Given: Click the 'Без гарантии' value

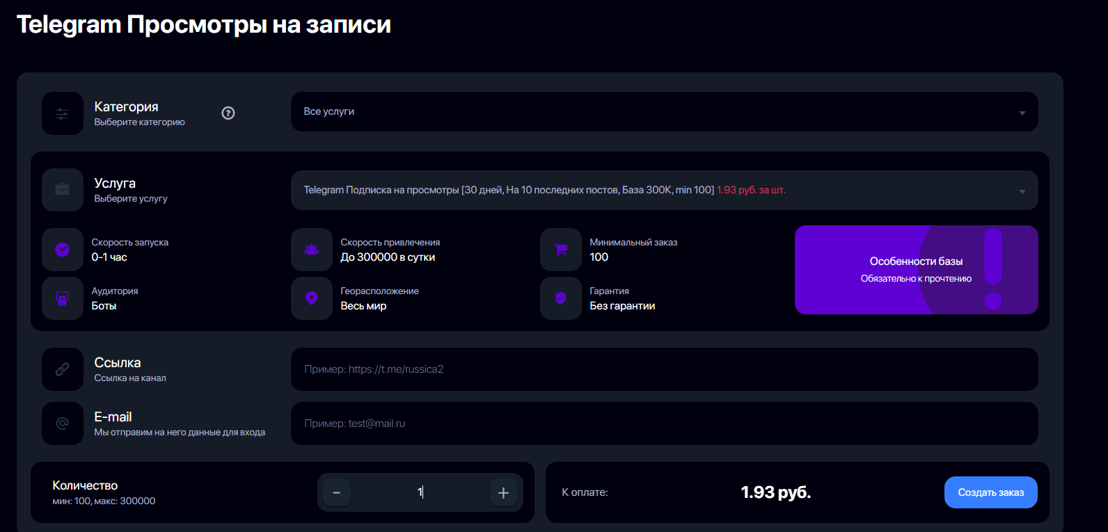Looking at the screenshot, I should click(622, 306).
